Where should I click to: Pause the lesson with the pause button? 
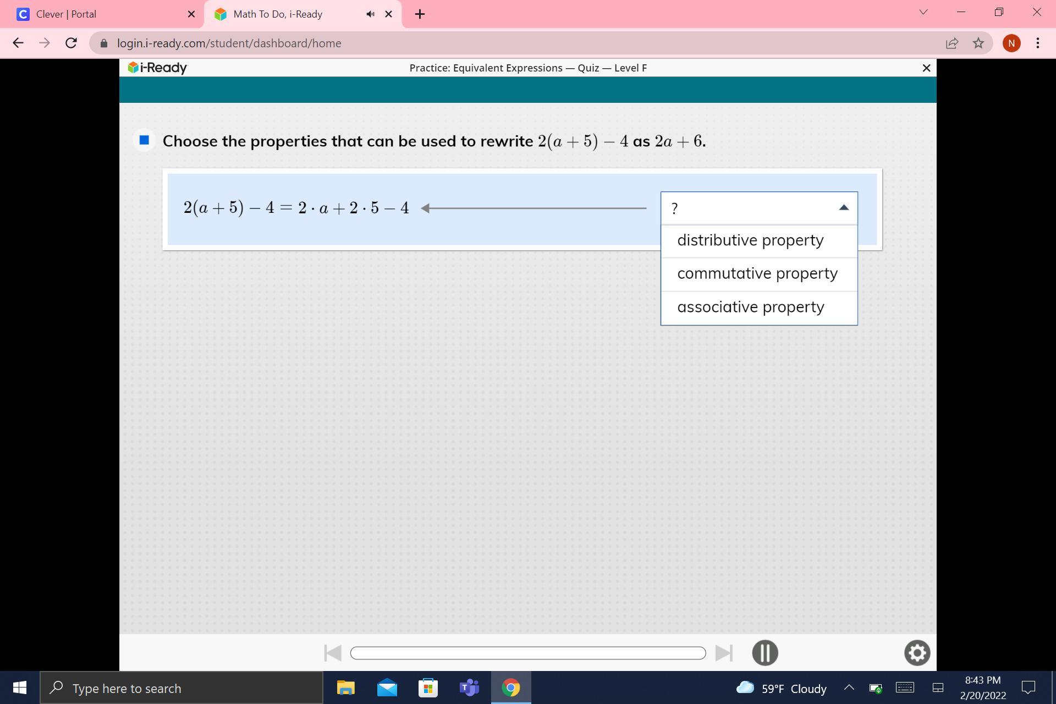(765, 653)
